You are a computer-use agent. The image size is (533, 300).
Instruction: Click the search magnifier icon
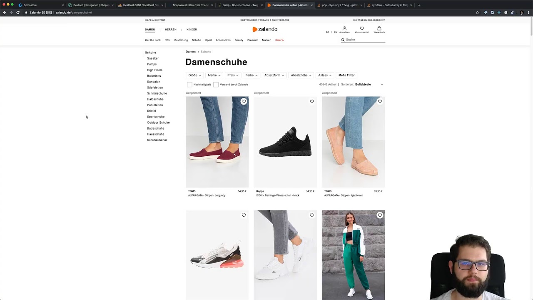343,40
